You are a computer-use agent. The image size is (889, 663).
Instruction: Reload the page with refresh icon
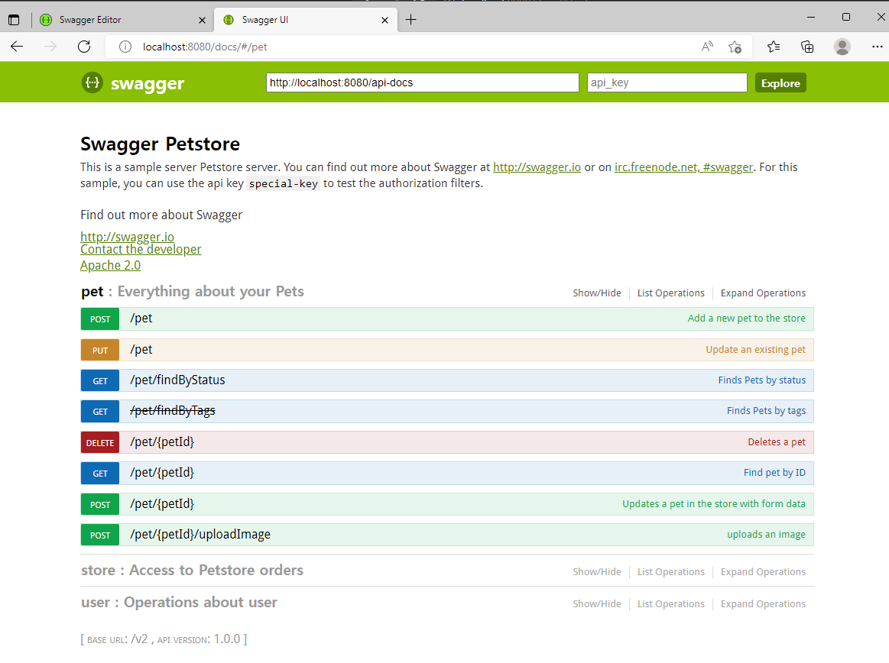(84, 47)
